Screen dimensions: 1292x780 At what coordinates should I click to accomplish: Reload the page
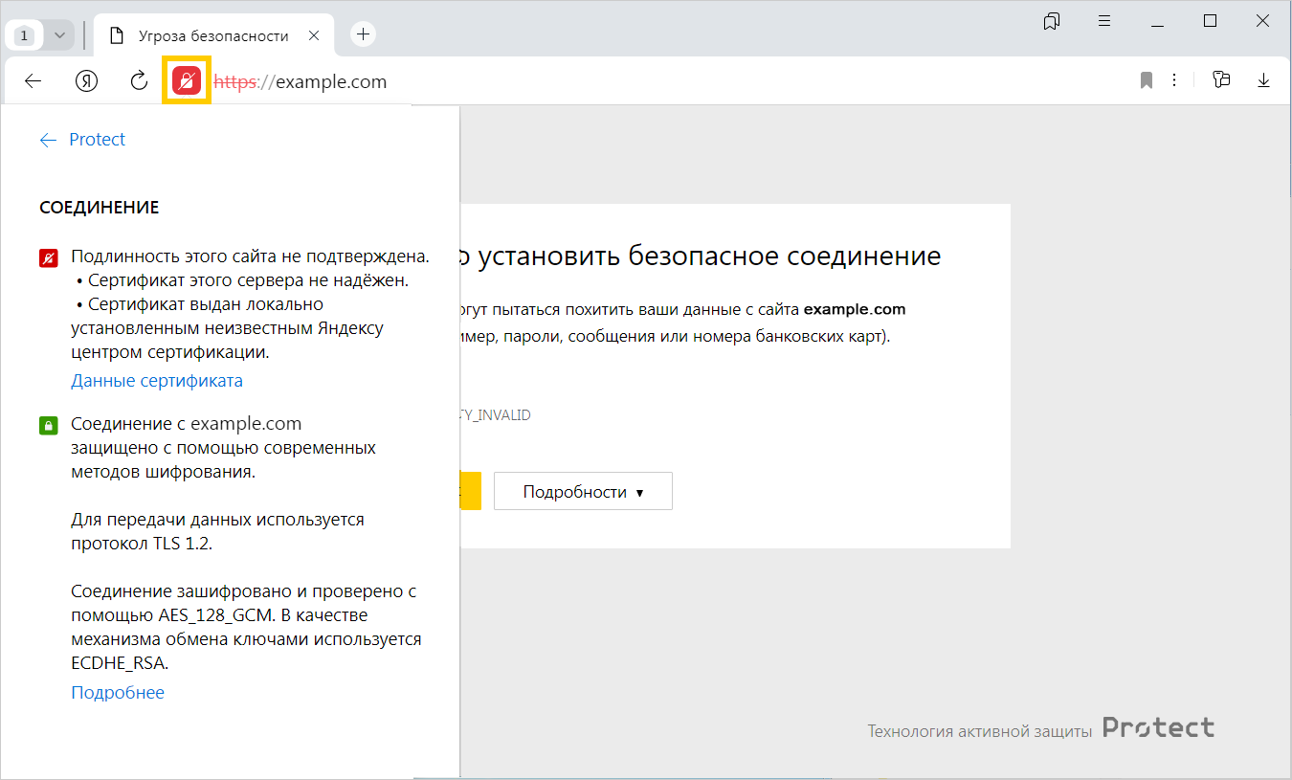coord(139,81)
